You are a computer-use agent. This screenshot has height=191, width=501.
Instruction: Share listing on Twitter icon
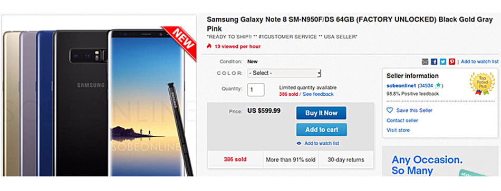442,62
